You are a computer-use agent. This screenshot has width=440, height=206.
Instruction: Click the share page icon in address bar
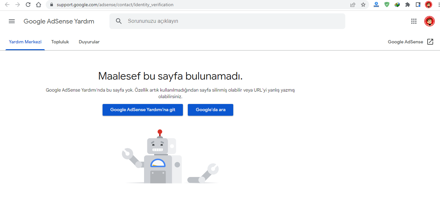pyautogui.click(x=353, y=5)
